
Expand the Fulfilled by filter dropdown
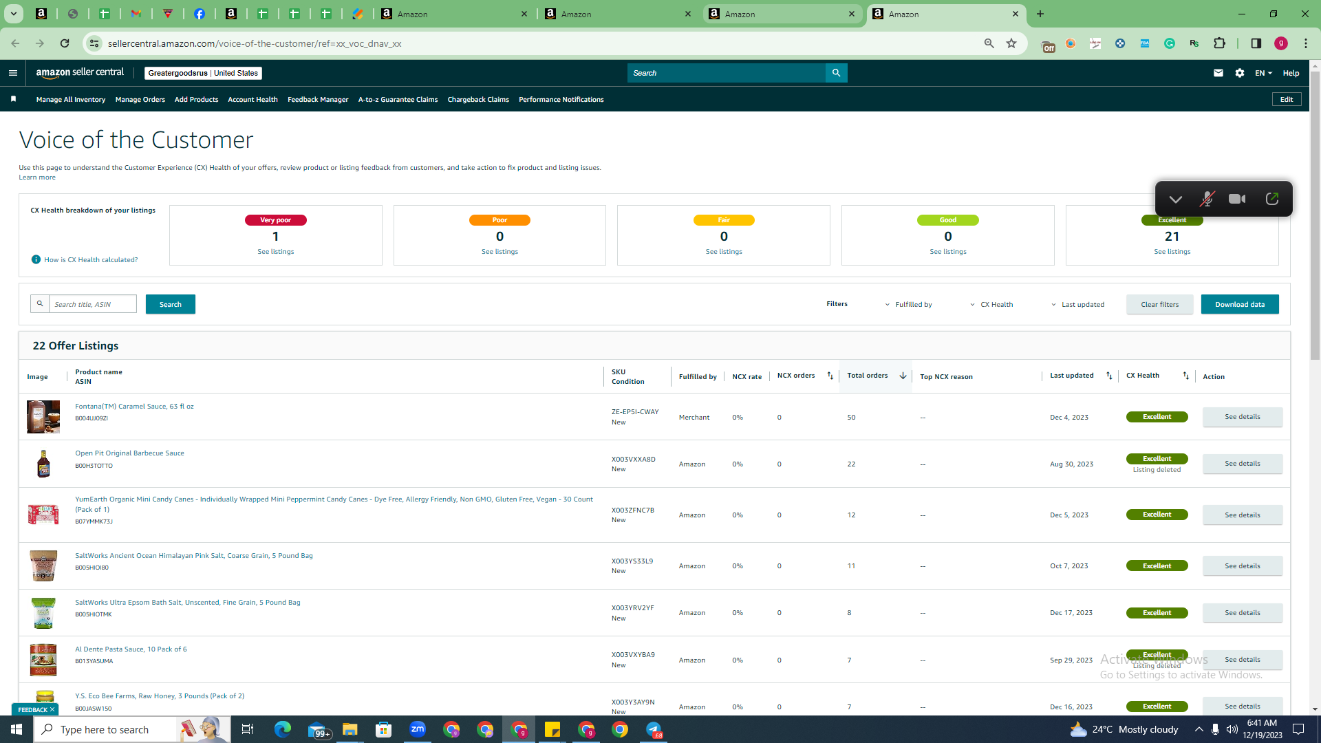pos(908,305)
